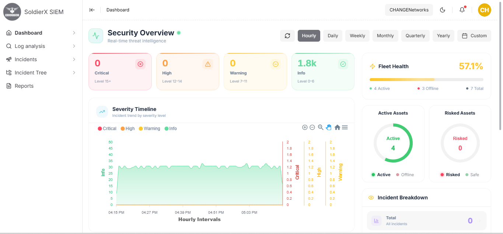
Task: Click the Fleet Health progress bar
Action: point(426,80)
